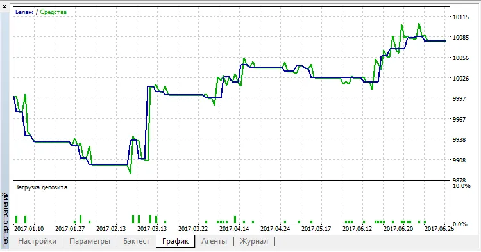Click the 9938 axis value
481x252 pixels.
[460, 140]
